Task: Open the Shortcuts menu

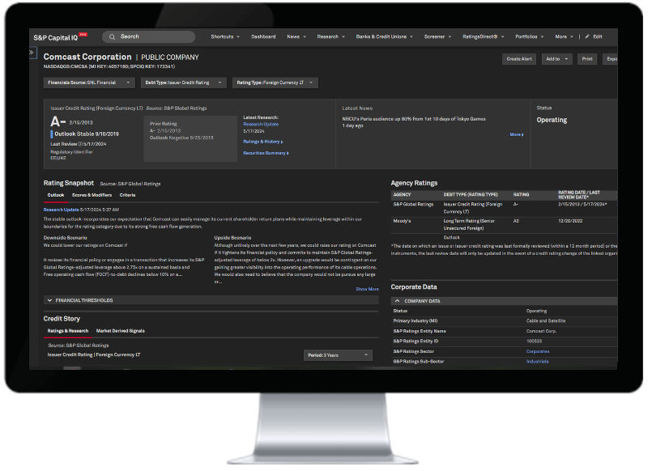Action: 225,36
